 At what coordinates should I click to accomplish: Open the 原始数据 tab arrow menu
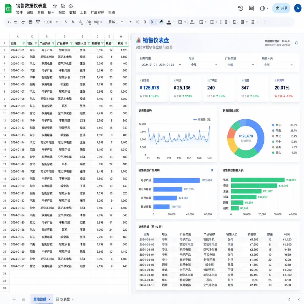point(50,299)
